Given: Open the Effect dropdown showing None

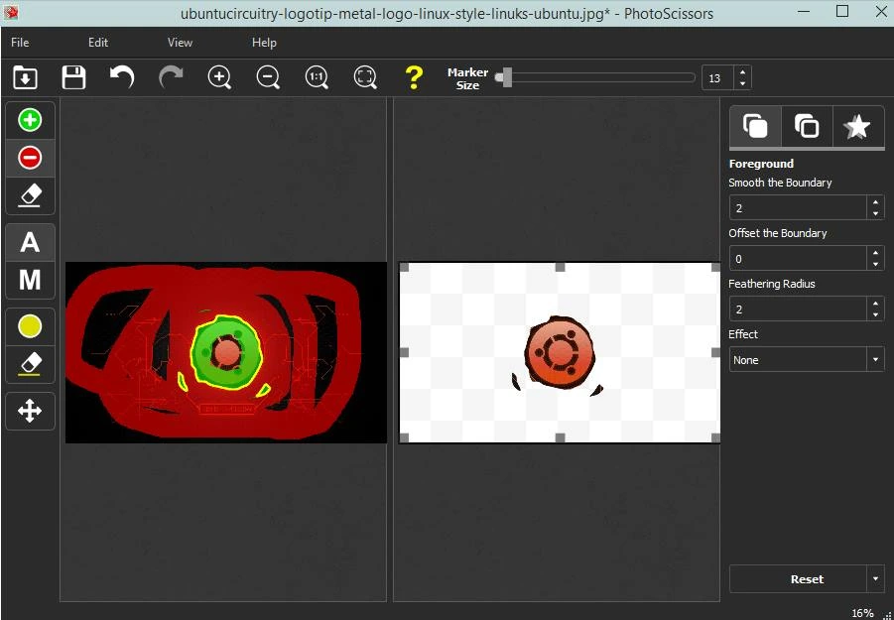Looking at the screenshot, I should coord(807,360).
